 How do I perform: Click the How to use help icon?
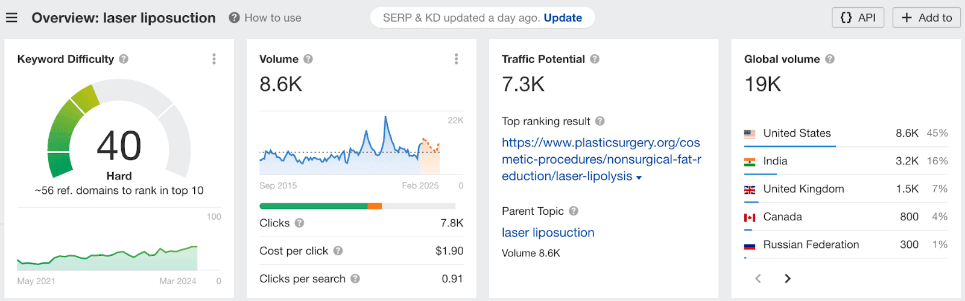pyautogui.click(x=234, y=18)
